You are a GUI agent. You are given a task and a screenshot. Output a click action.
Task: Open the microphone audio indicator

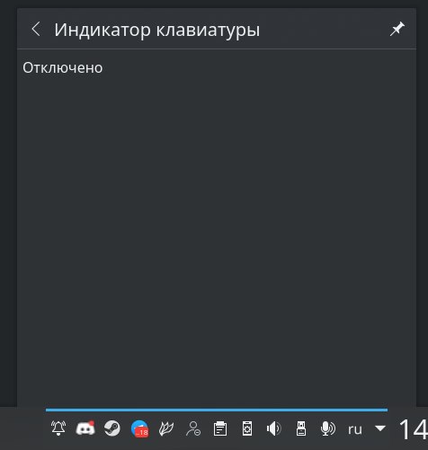328,428
